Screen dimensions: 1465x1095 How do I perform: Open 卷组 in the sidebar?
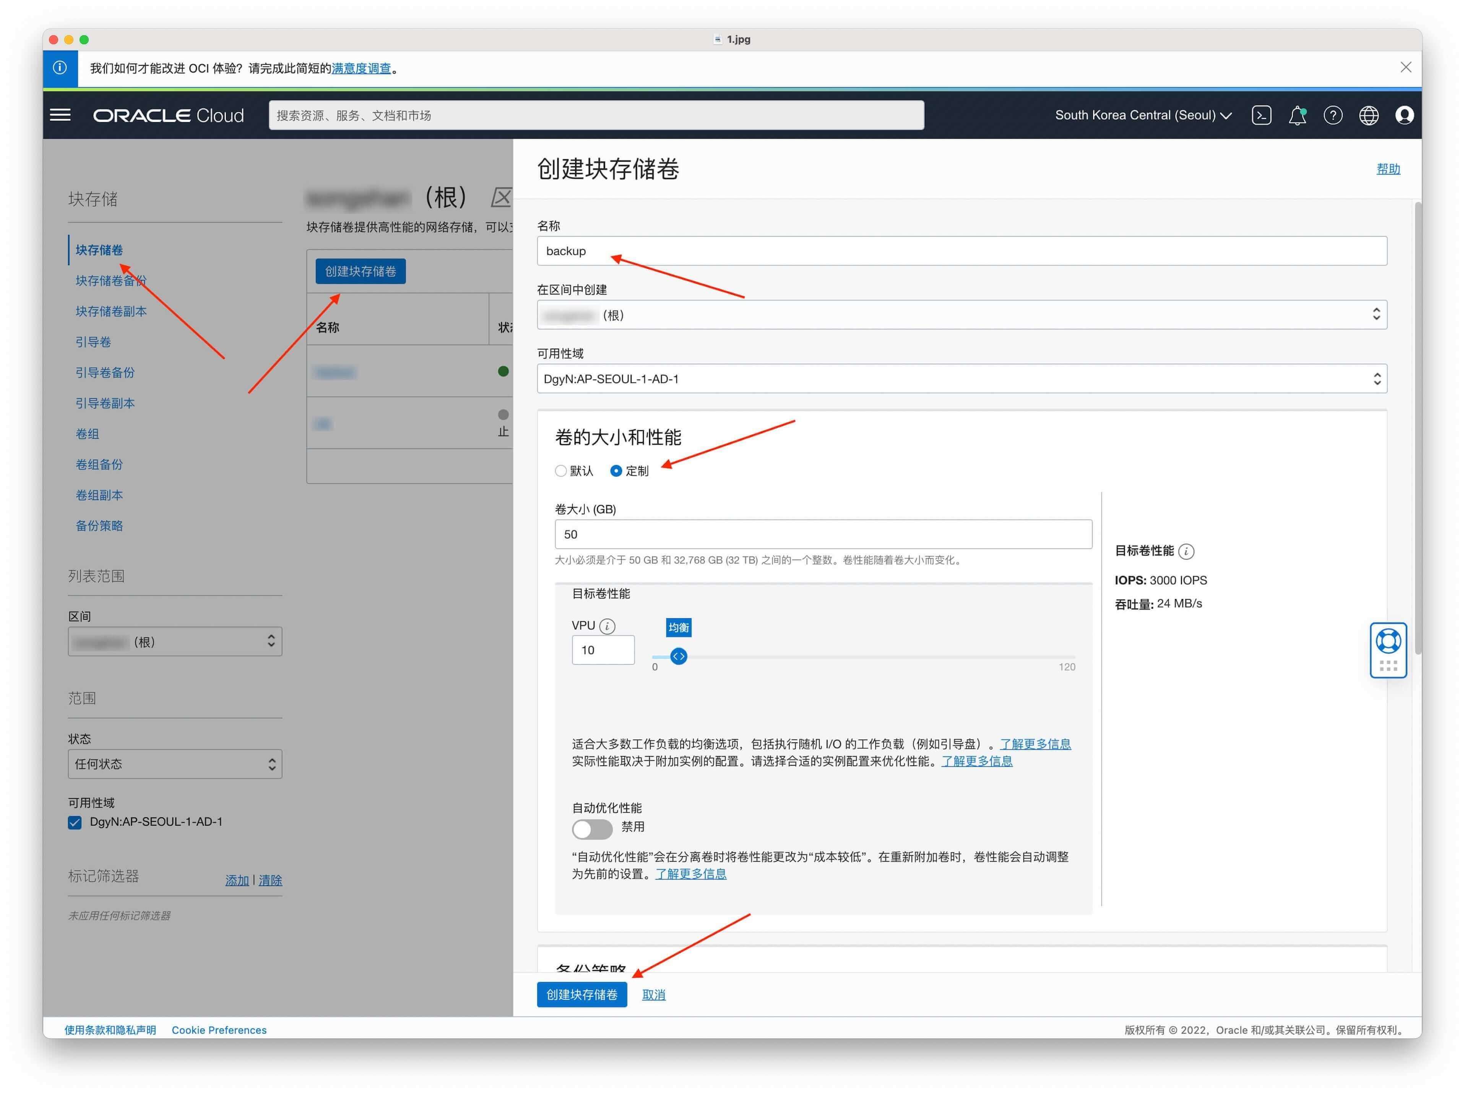88,434
